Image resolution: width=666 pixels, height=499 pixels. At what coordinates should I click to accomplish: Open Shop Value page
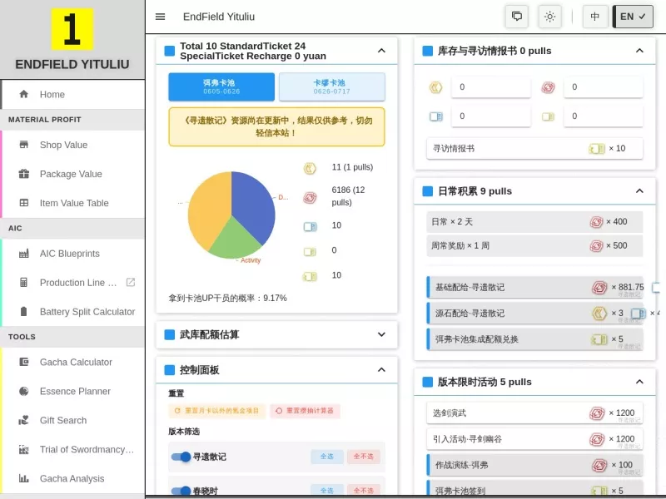72,145
